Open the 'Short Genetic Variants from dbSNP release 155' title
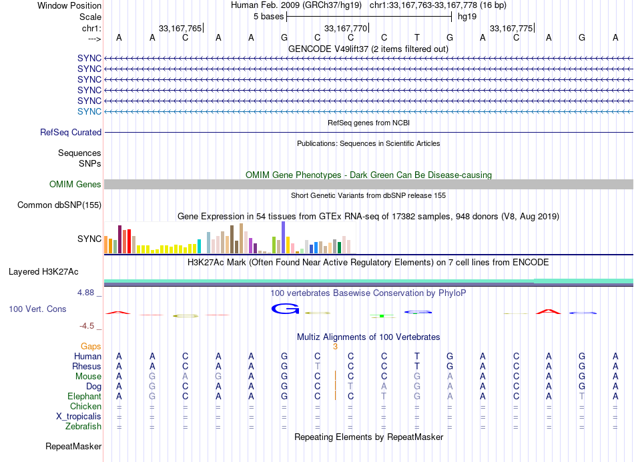Viewport: 634px width, 462px height. 368,195
